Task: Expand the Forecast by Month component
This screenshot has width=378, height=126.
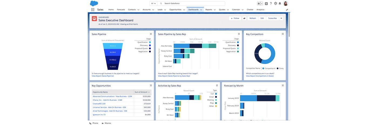Action: [283, 85]
